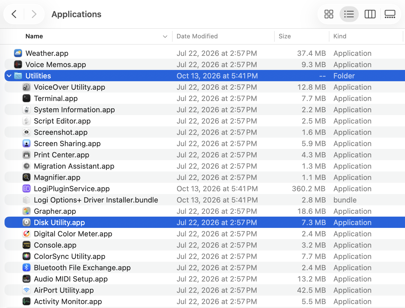Image resolution: width=405 pixels, height=308 pixels.
Task: Click the Script Editor app icon
Action: tap(27, 121)
